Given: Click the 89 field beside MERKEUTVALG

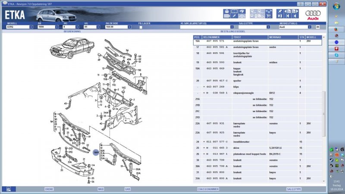Looking at the screenshot, I should 317,27.
